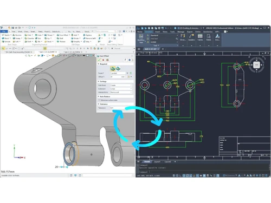This screenshot has height=203, width=271.
Task: Click the ZW3D command search field
Action: pyautogui.click(x=106, y=31)
